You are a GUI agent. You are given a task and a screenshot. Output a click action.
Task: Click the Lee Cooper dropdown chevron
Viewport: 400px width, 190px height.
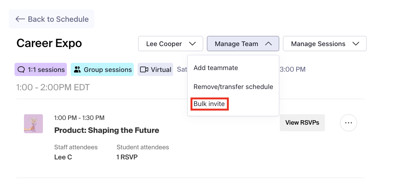192,44
